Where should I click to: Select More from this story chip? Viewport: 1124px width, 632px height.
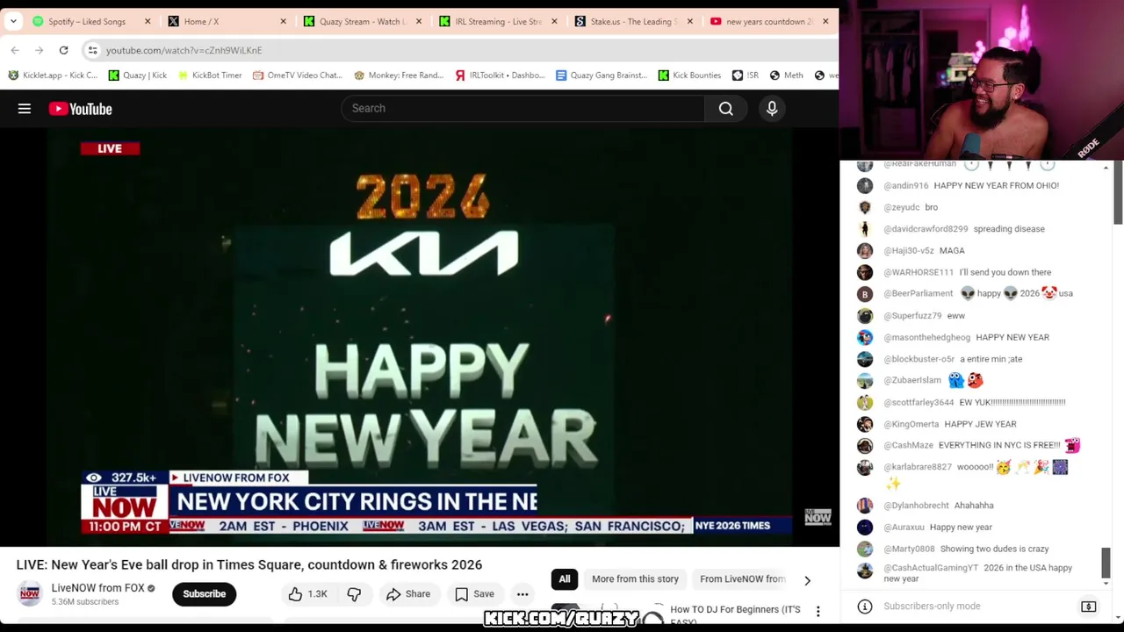[x=635, y=579]
